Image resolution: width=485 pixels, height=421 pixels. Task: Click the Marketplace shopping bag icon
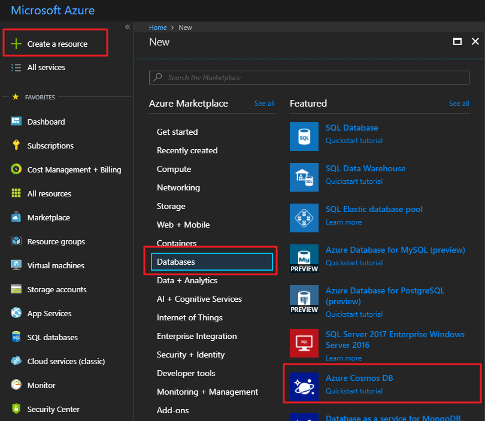16,217
